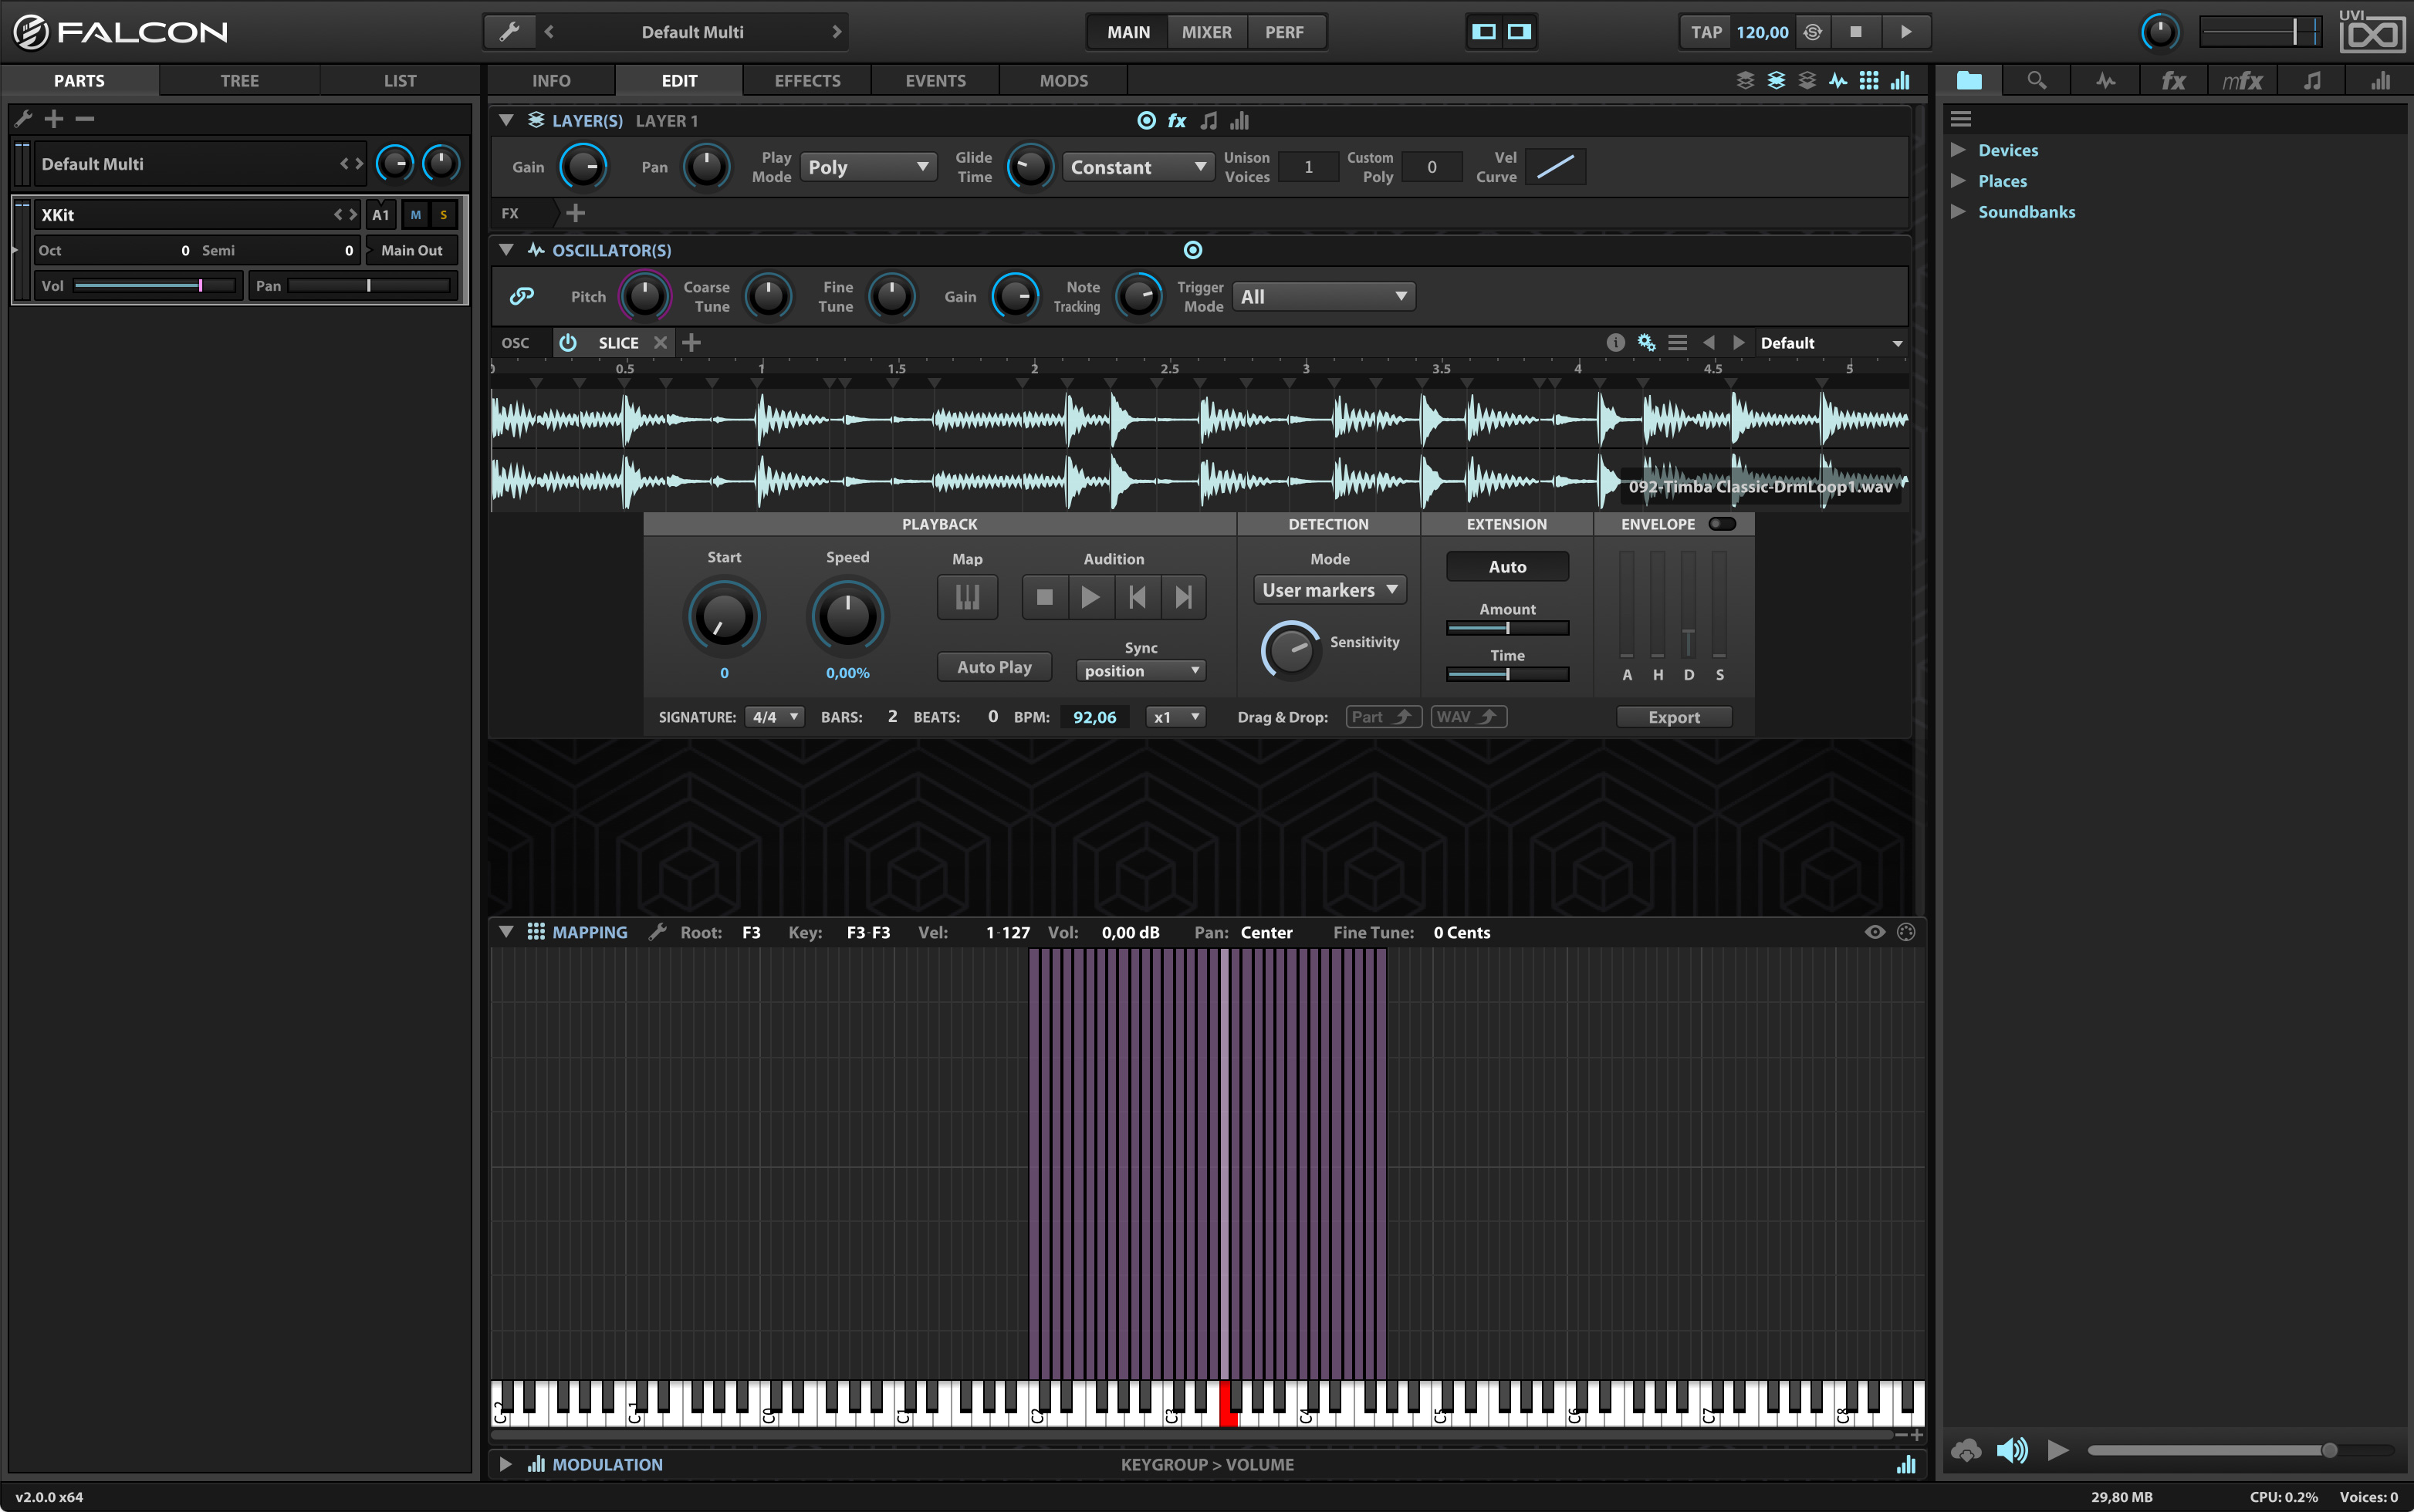Screen dimensions: 2414x1512
Task: Collapse the MAPPING section
Action: click(506, 932)
